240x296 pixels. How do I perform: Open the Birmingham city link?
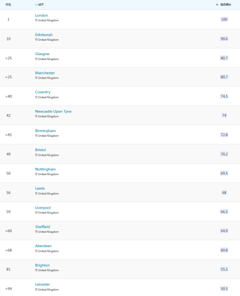(45, 131)
